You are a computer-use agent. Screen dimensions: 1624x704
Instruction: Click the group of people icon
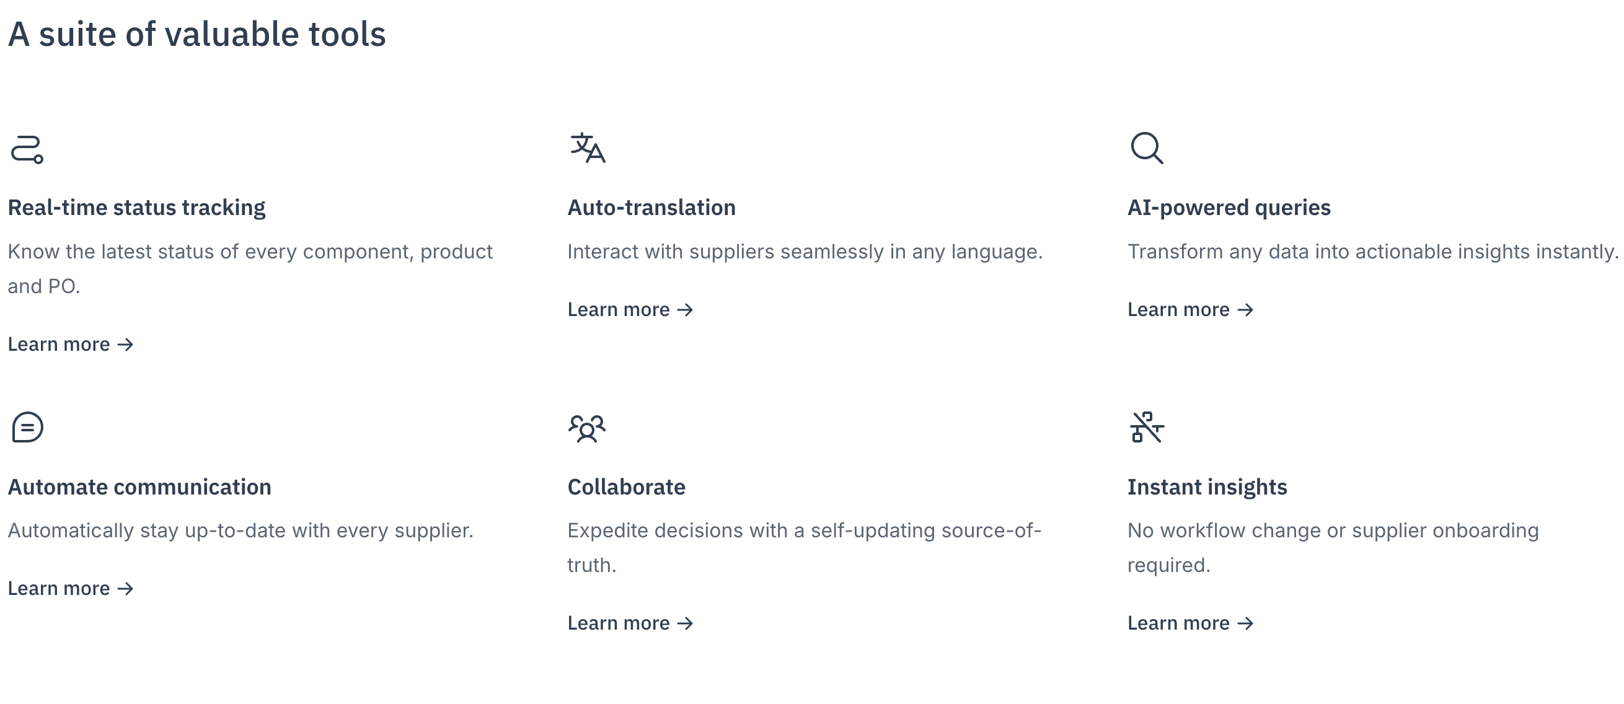pyautogui.click(x=587, y=429)
